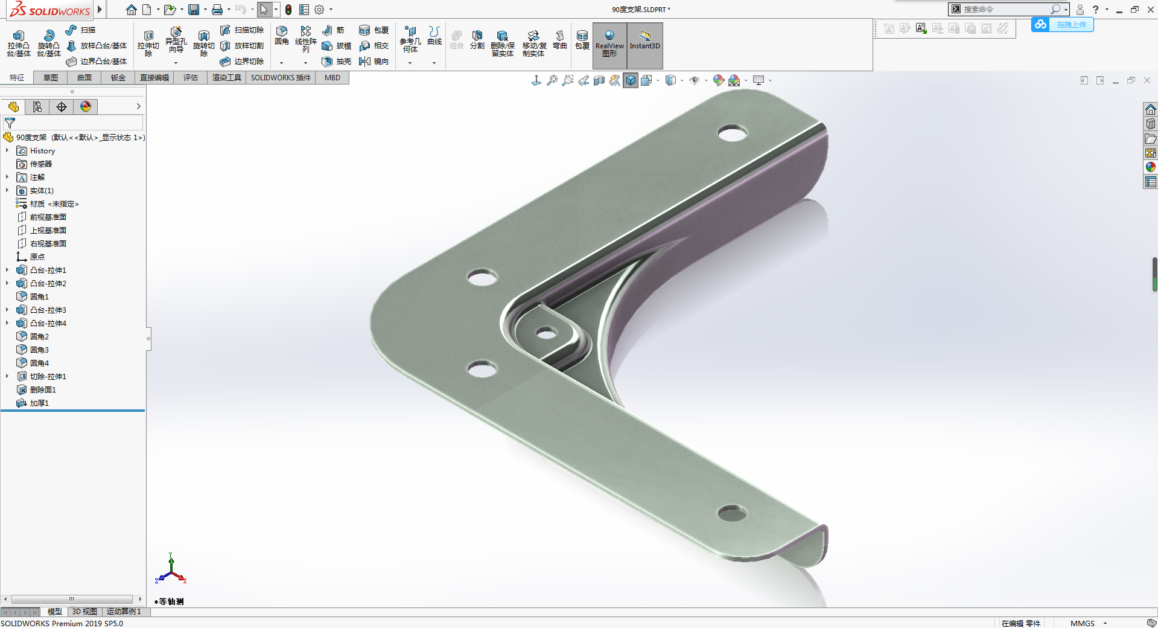Click the edit appearance color ball icon
This screenshot has height=628, width=1158.
click(x=718, y=80)
